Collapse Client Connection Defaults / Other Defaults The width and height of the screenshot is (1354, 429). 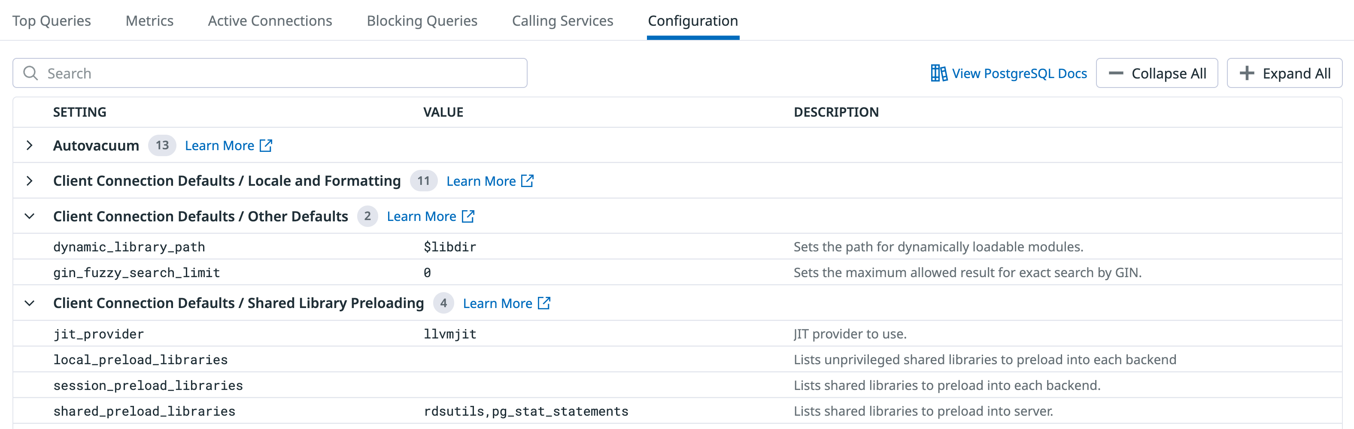point(30,216)
